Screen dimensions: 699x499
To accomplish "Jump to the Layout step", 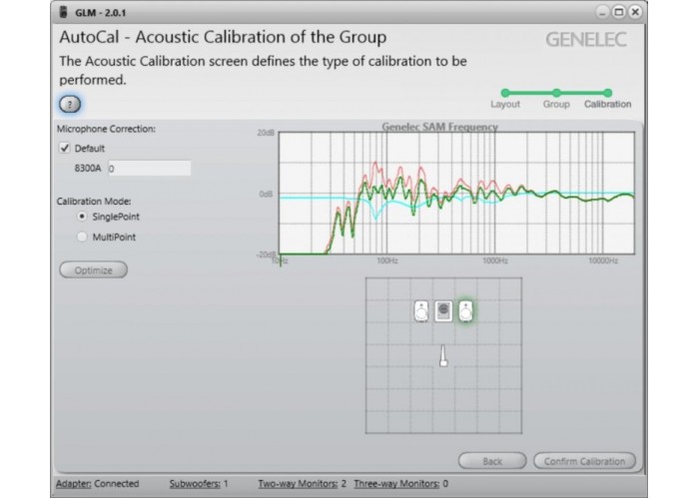I will 505,93.
